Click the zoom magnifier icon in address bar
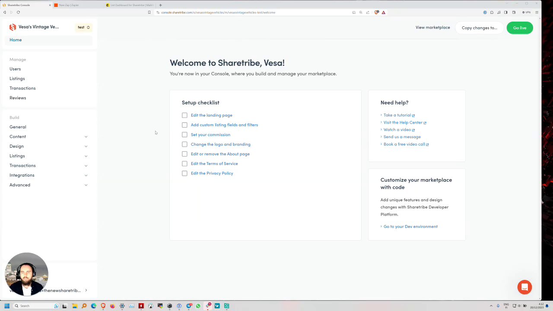Viewport: 553px width, 311px height. point(361,12)
